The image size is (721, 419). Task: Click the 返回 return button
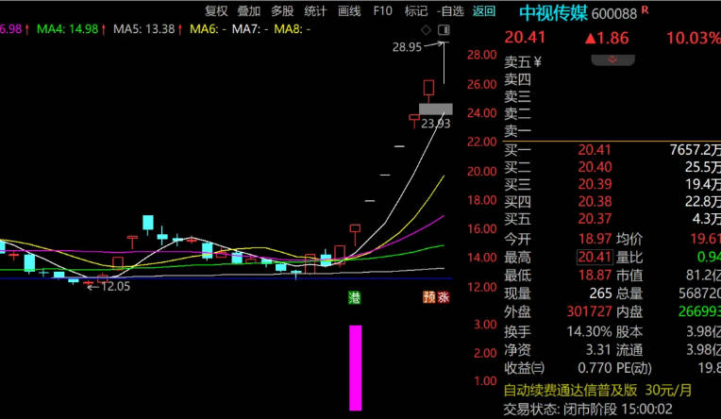point(484,11)
